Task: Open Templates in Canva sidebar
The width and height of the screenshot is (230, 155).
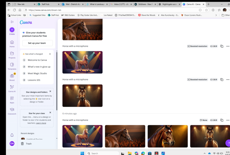Action: (x=12, y=66)
